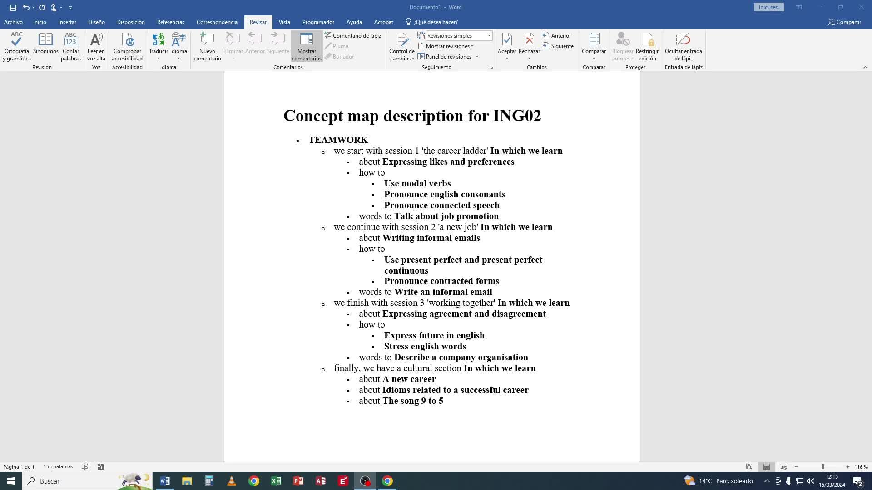Open the Comparar documents tool

pos(594,44)
